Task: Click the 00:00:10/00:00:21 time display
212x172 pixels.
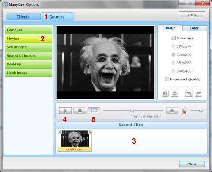Action: [147, 117]
